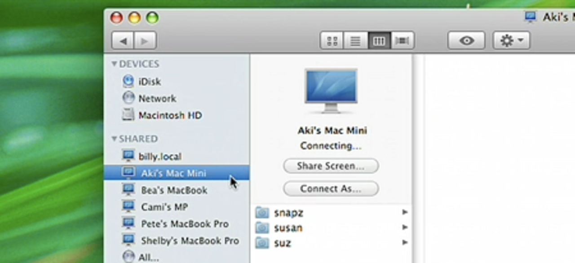Collapse the SHARED sidebar section
The height and width of the screenshot is (263, 575).
(x=115, y=139)
